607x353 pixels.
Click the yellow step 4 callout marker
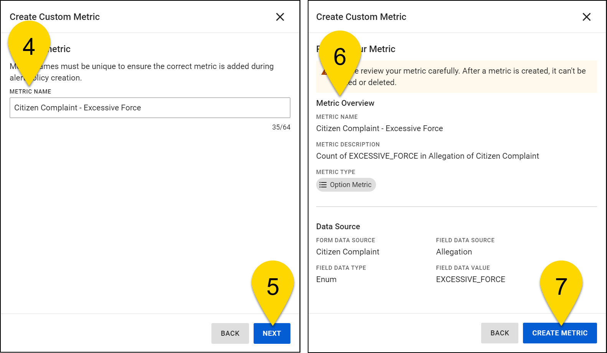coord(29,46)
